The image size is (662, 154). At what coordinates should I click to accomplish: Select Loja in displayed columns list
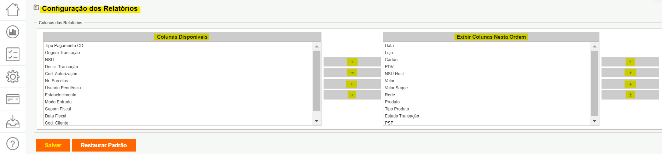click(487, 53)
